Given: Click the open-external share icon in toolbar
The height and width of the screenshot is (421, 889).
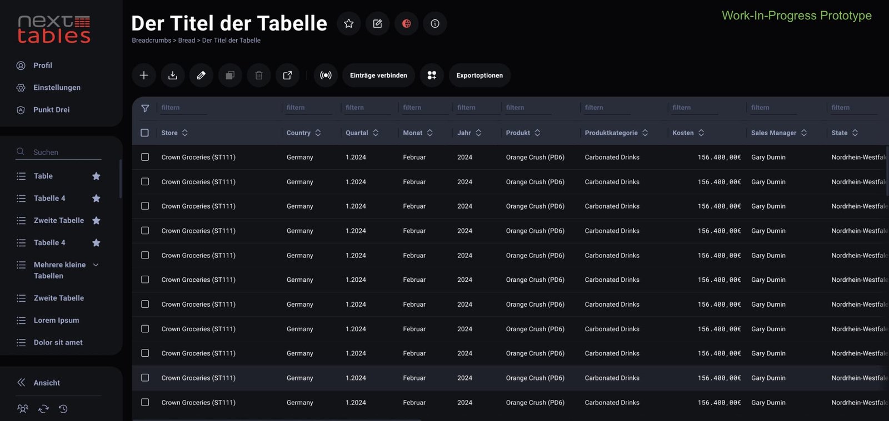Looking at the screenshot, I should (x=287, y=75).
